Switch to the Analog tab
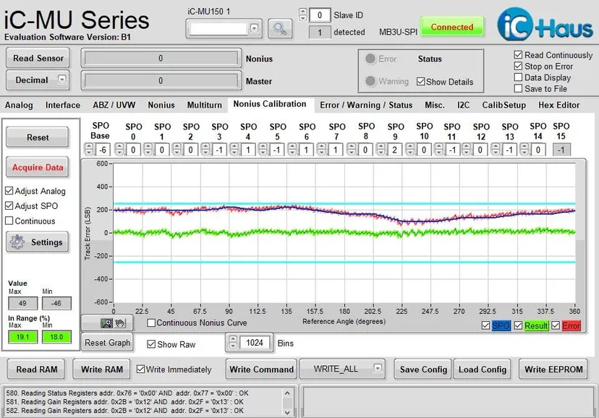599x418 pixels. click(19, 105)
